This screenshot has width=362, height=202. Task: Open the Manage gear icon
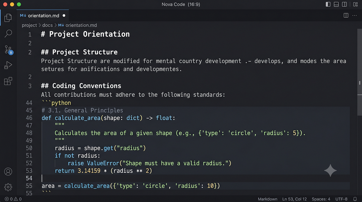click(x=8, y=187)
